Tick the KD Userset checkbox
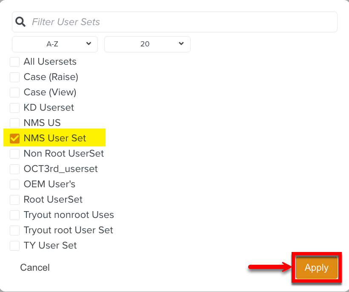Viewport: 349px width, 292px height. tap(15, 108)
